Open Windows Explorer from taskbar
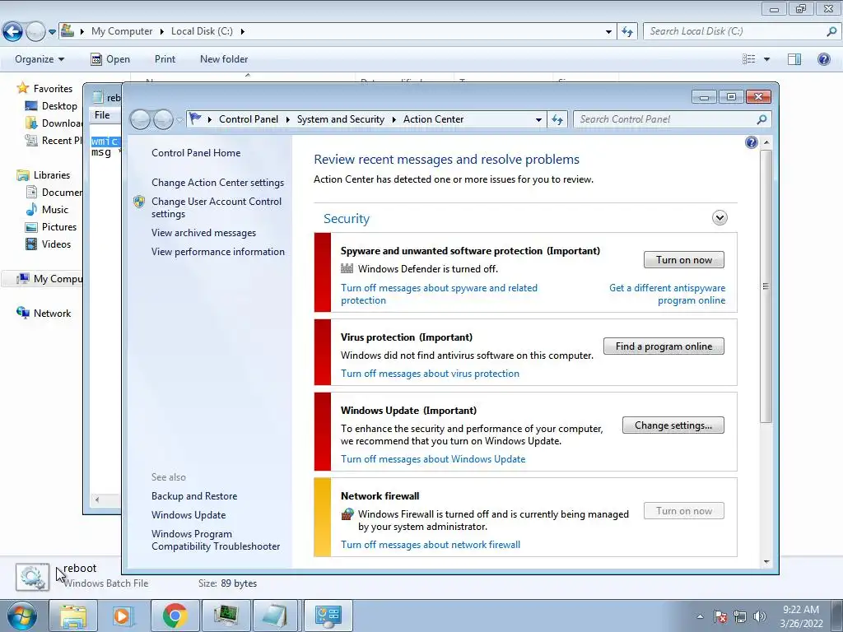This screenshot has height=632, width=843. pos(73,616)
